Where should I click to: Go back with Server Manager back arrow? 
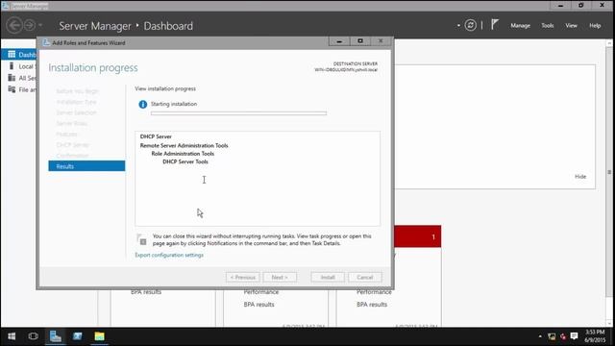click(14, 26)
